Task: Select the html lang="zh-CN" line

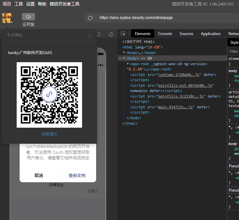Action: pos(143,47)
